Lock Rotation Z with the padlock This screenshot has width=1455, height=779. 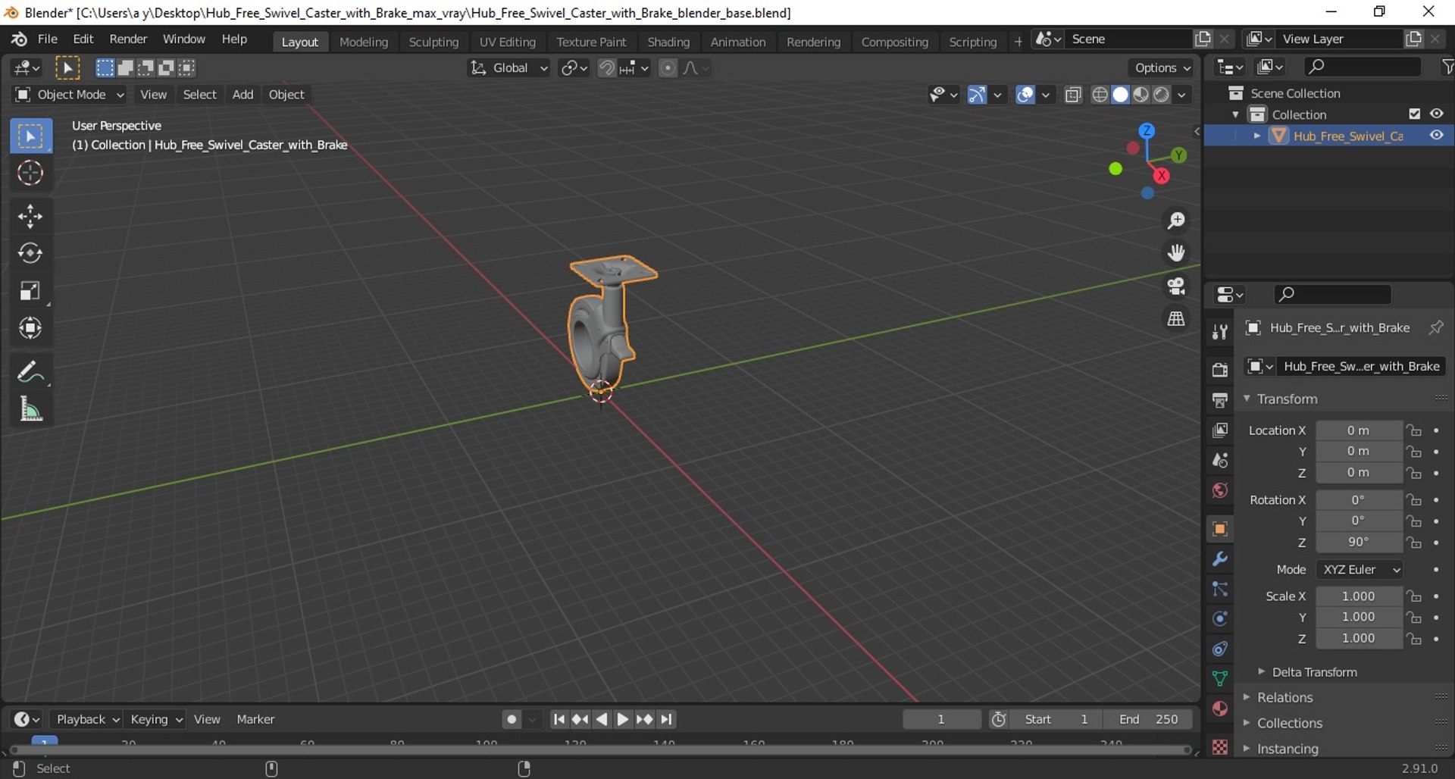[1414, 543]
